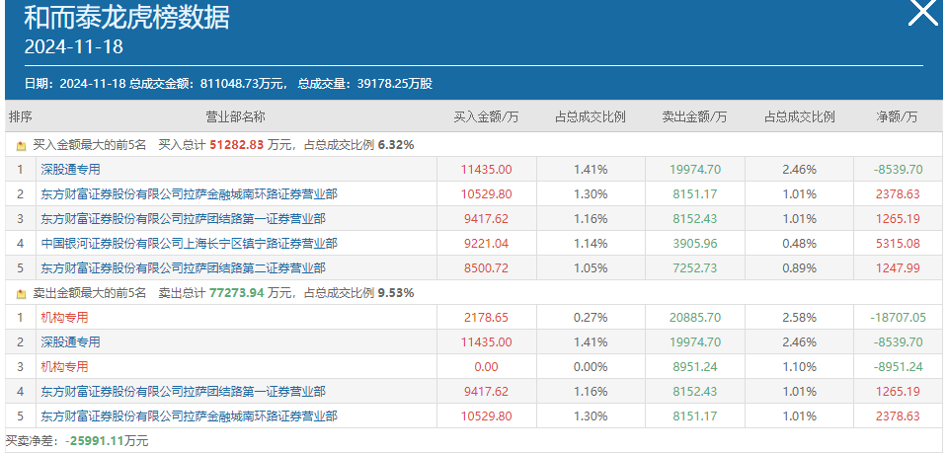Image resolution: width=947 pixels, height=453 pixels.
Task: Open 深股通专用 link in top sellers section
Action: point(70,342)
